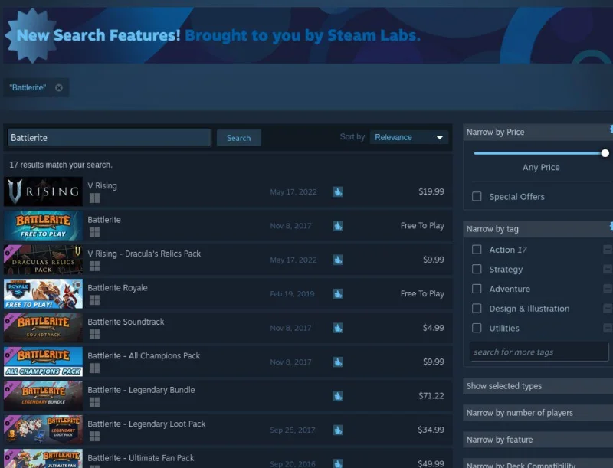The width and height of the screenshot is (613, 468).
Task: Click the Sep 25, 2017 release date
Action: tap(293, 430)
